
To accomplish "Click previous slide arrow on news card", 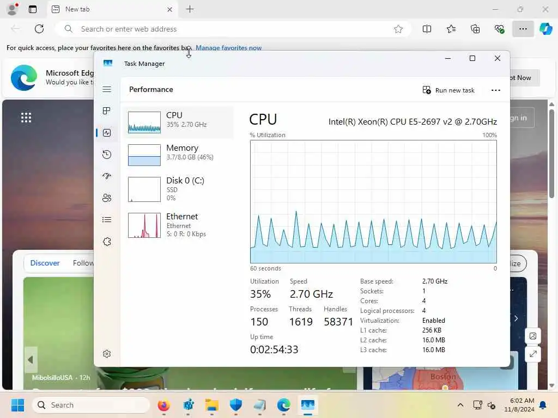I will point(31,360).
